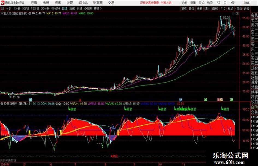Viewport: 258px width, 166px height.
Task: Click the 通达信 red logo icon
Action: pyautogui.click(x=2, y=3)
